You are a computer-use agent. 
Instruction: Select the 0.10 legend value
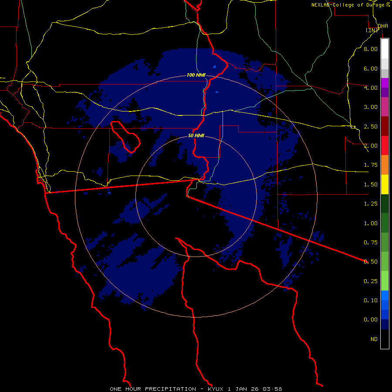(x=371, y=301)
